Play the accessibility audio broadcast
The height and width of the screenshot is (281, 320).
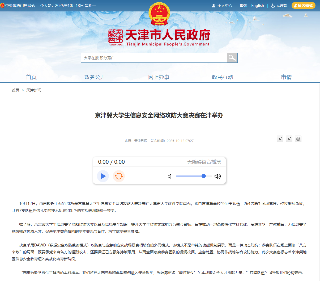[103, 176]
